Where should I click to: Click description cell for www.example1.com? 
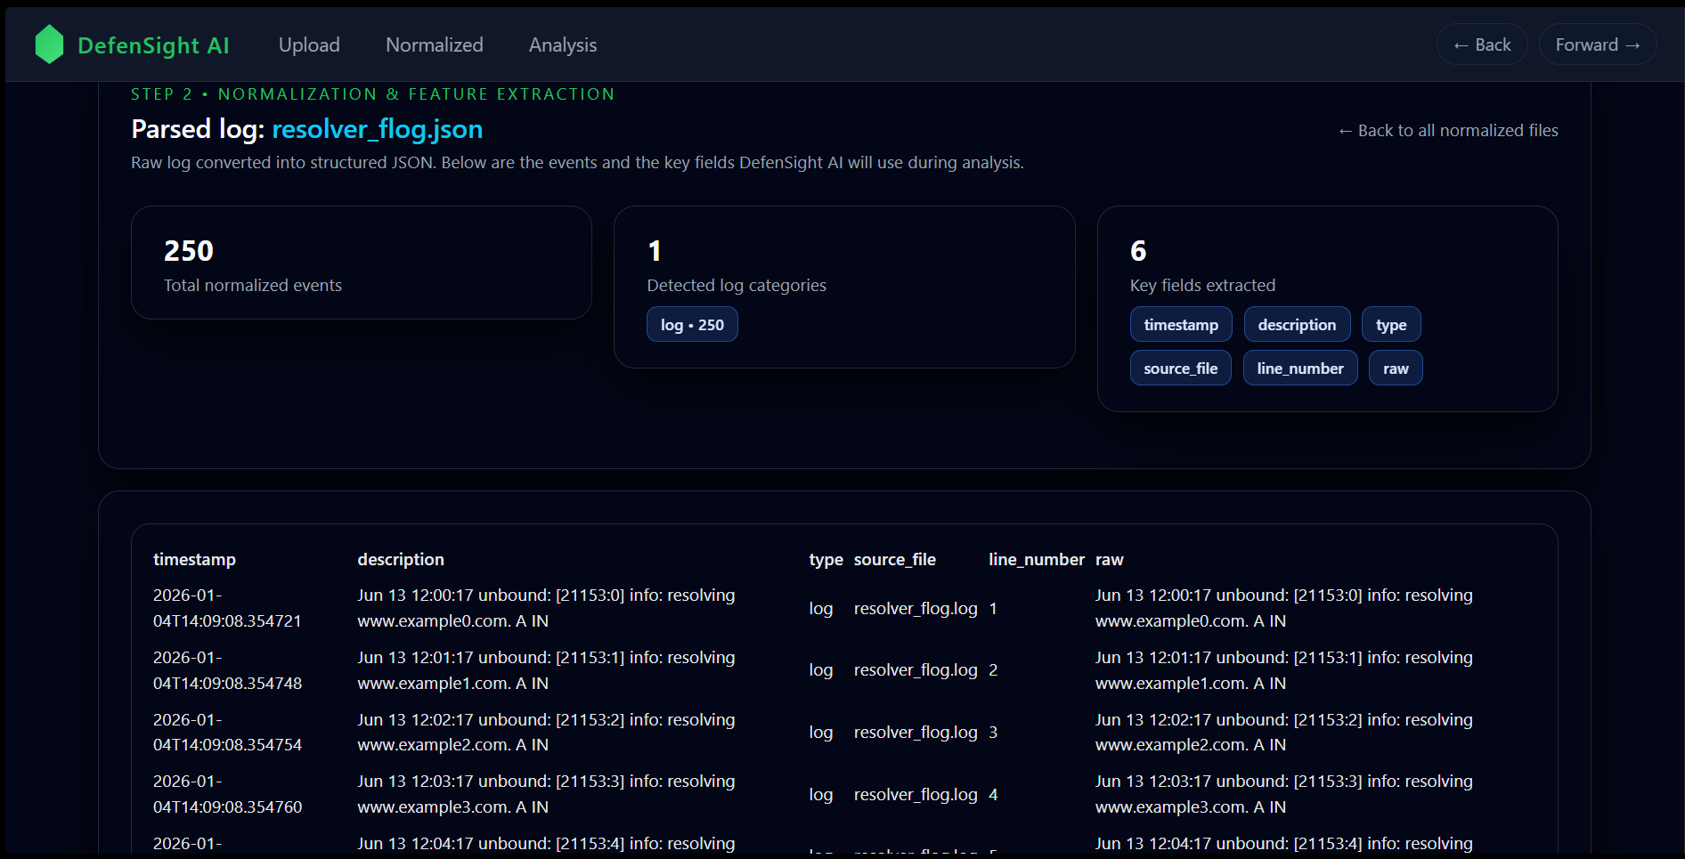coord(546,670)
